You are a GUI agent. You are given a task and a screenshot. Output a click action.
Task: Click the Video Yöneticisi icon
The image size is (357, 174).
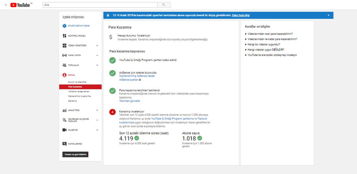pos(64,46)
